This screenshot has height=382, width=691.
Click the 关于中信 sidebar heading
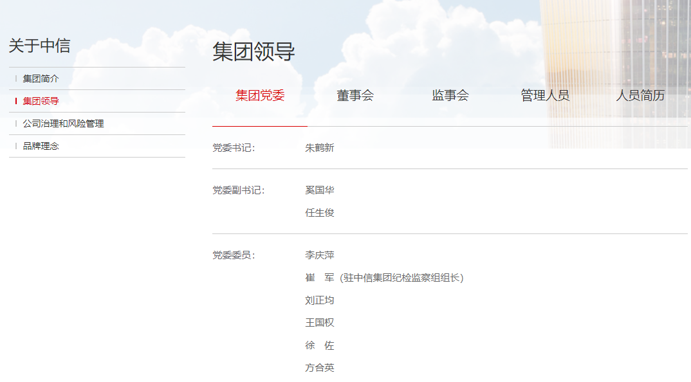(x=40, y=46)
